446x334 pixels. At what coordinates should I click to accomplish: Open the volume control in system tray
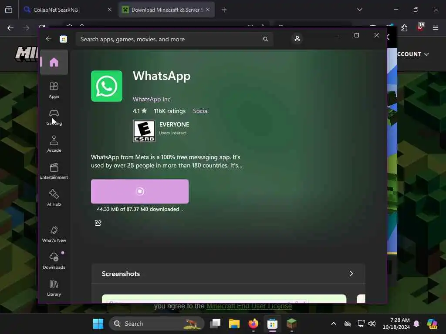point(372,324)
